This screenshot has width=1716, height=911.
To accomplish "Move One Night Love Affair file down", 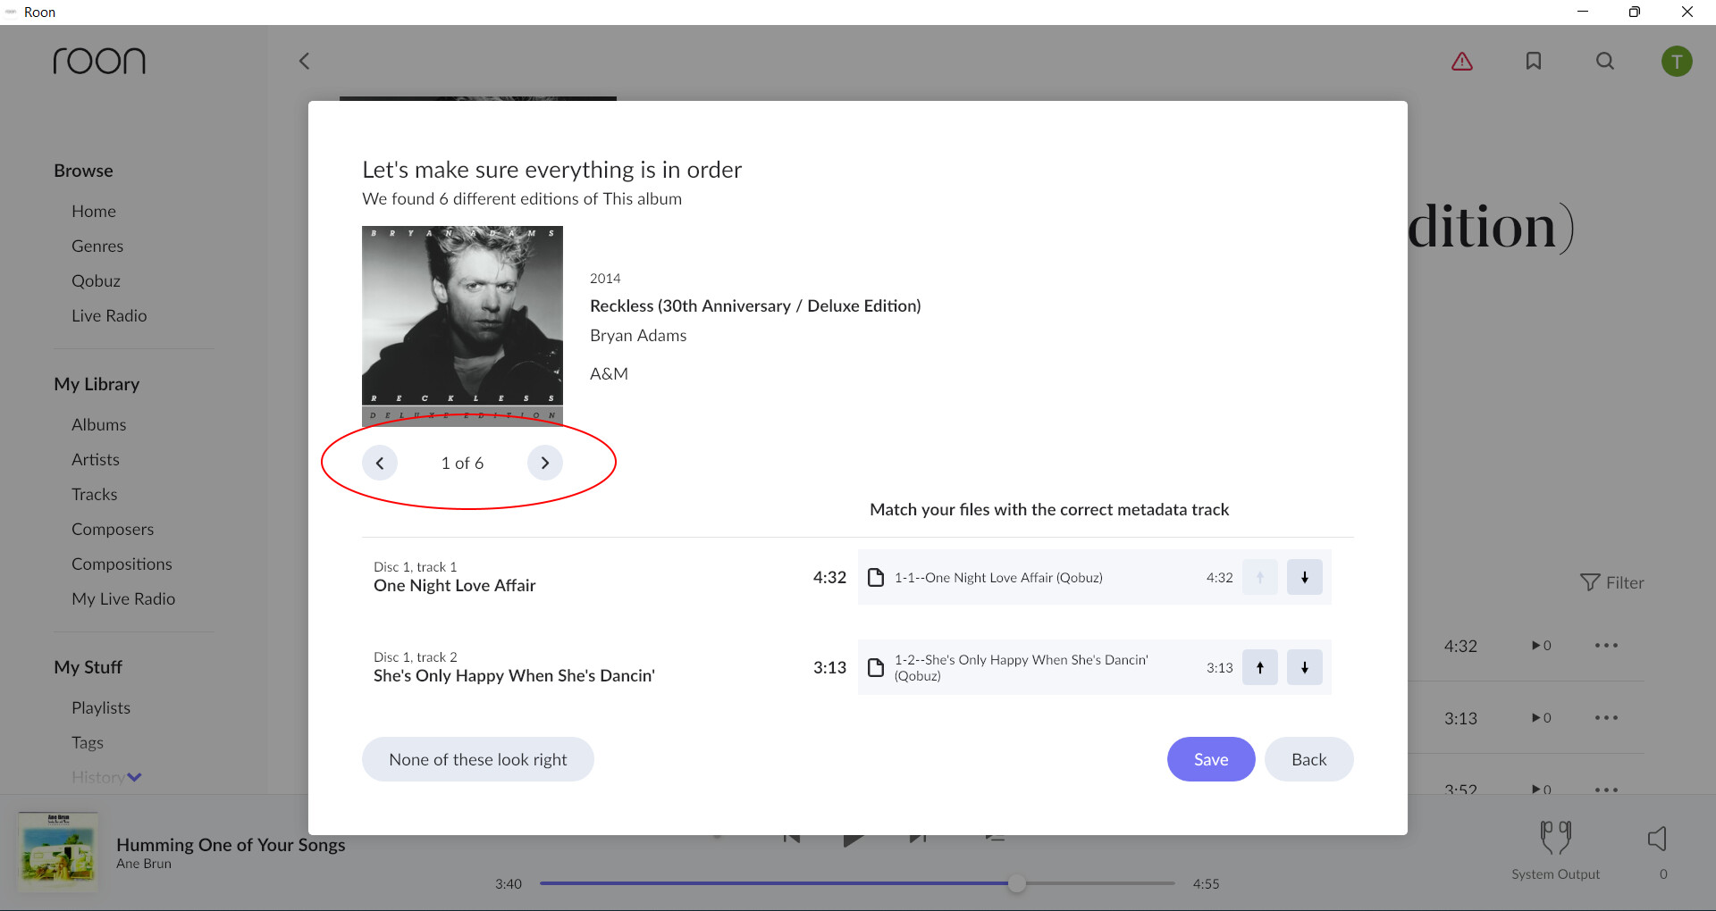I will point(1305,577).
